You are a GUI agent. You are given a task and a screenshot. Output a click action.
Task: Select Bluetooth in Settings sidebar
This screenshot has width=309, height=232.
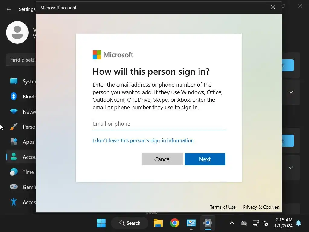point(21,96)
